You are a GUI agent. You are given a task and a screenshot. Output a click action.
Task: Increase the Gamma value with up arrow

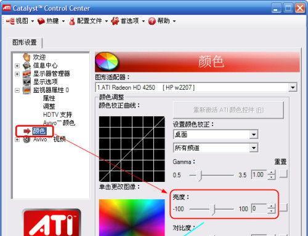tap(272, 173)
